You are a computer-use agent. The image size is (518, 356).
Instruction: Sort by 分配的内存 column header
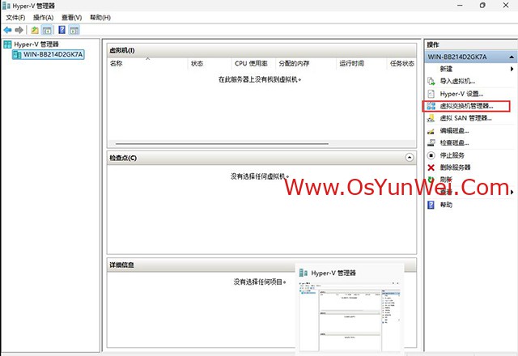(306, 63)
